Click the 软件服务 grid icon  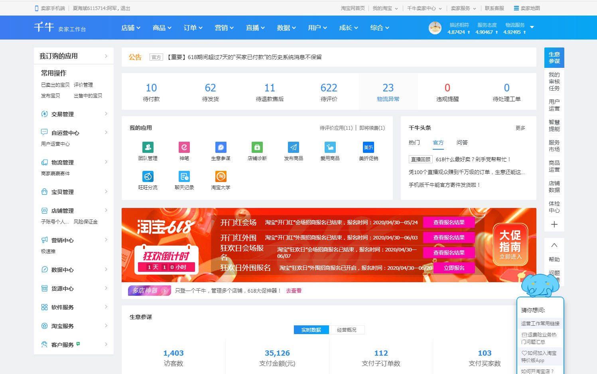[44, 307]
